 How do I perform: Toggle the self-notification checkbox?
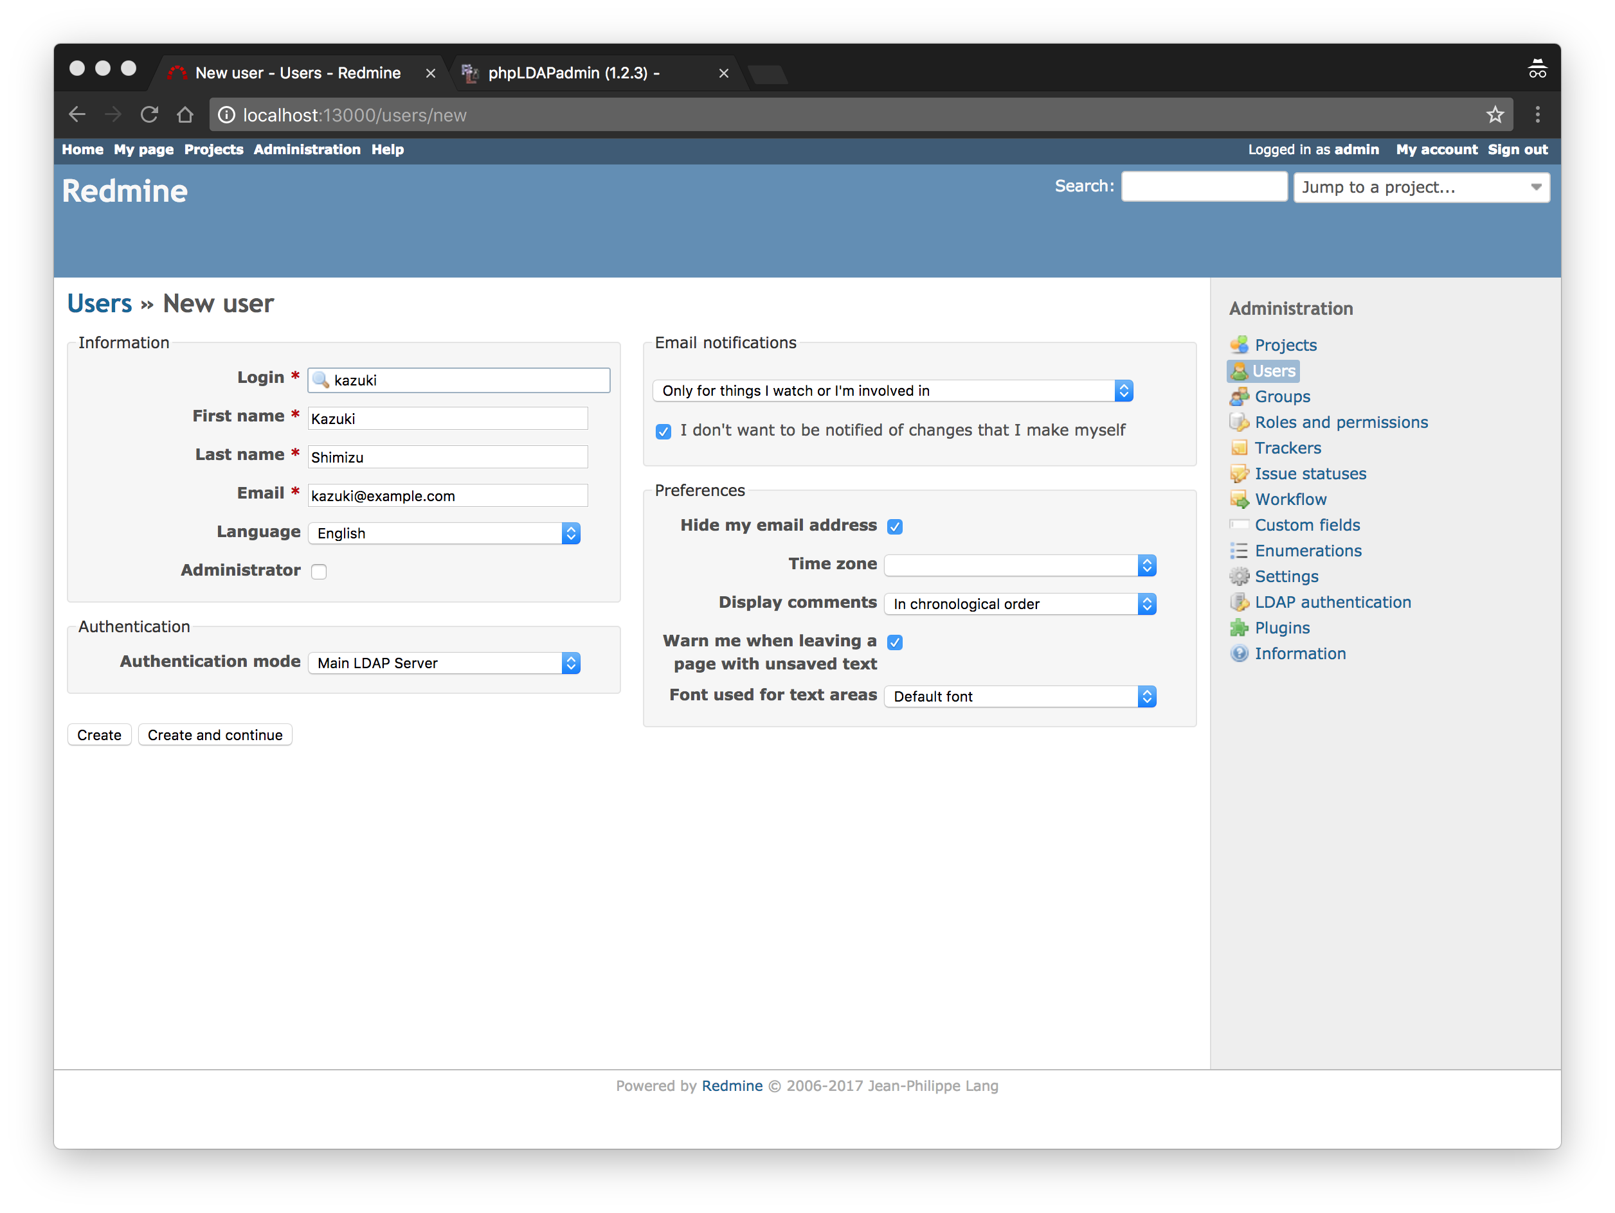663,432
